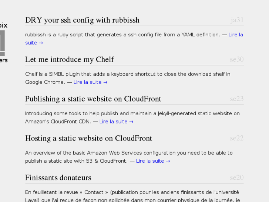Click the se20 date label

click(237, 178)
